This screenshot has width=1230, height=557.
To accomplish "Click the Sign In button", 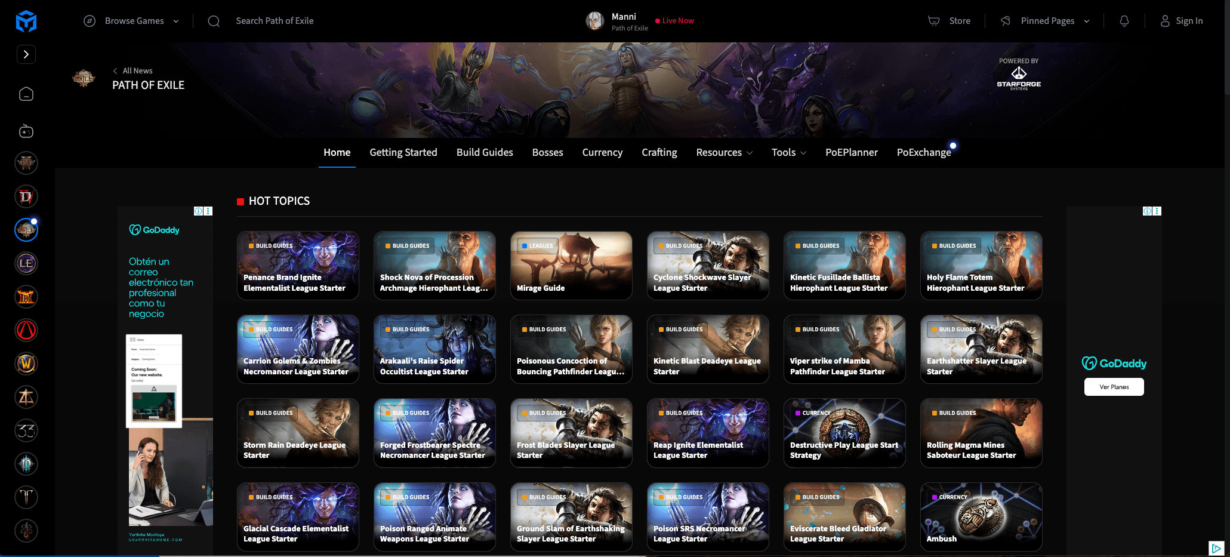I will 1182,21.
